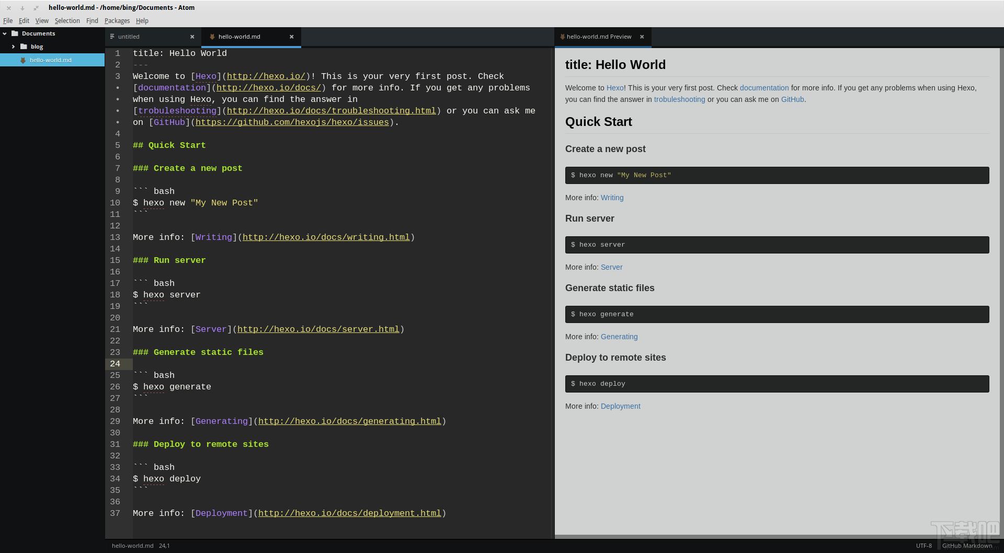Click 'Deploy to remote sites' preview heading
Image resolution: width=1004 pixels, height=553 pixels.
(615, 358)
